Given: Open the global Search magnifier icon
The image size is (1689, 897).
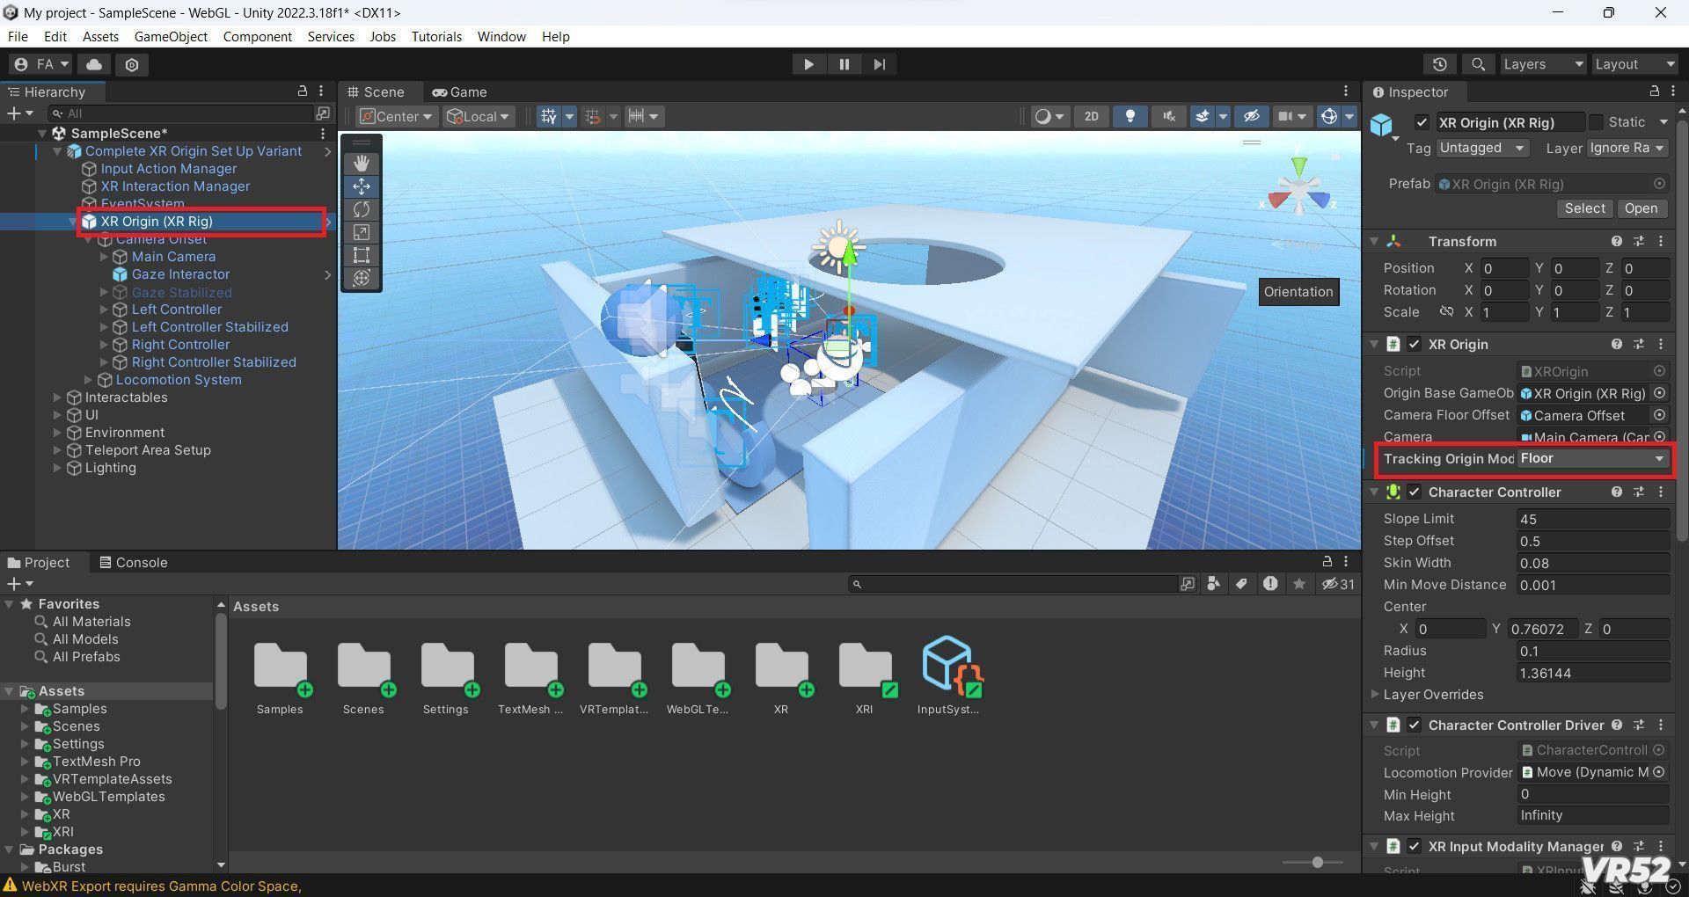Looking at the screenshot, I should point(1478,64).
